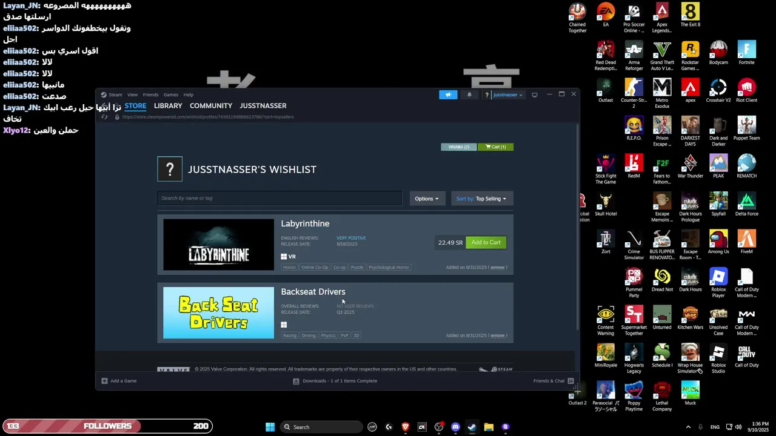776x436 pixels.
Task: Remove Backseat Drivers from wishlist
Action: (x=498, y=335)
